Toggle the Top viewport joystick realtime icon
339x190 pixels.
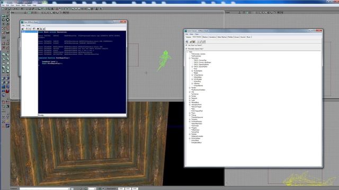25,13
